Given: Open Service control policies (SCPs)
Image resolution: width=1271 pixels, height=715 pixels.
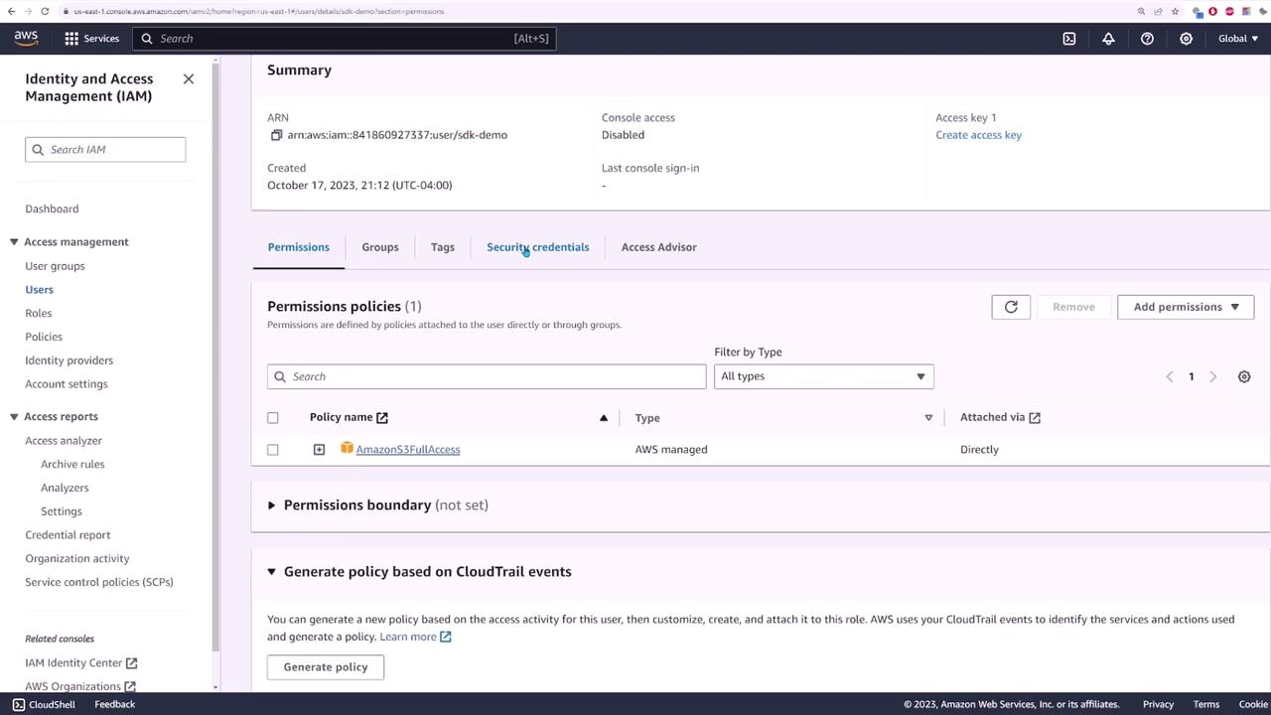Looking at the screenshot, I should 99,582.
